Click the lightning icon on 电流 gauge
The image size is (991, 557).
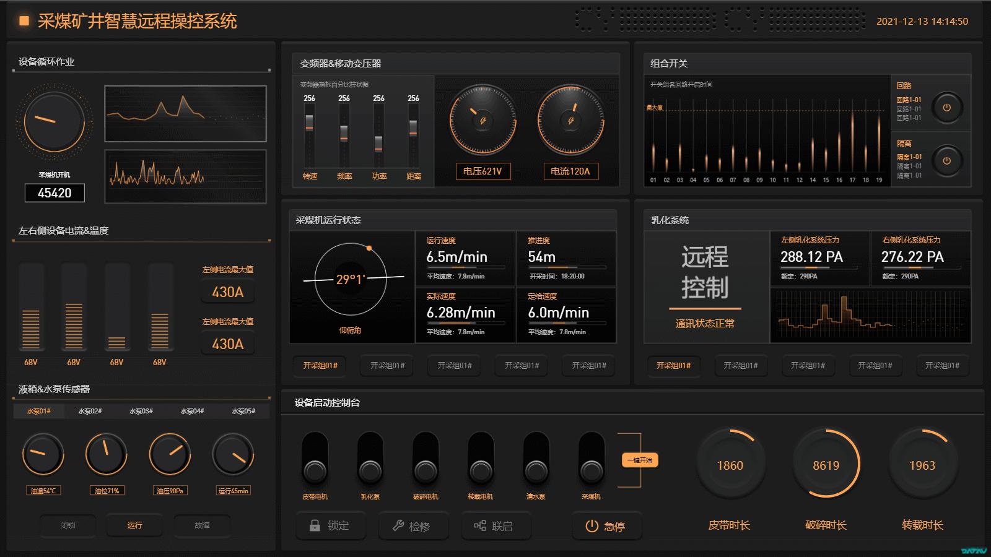point(571,121)
